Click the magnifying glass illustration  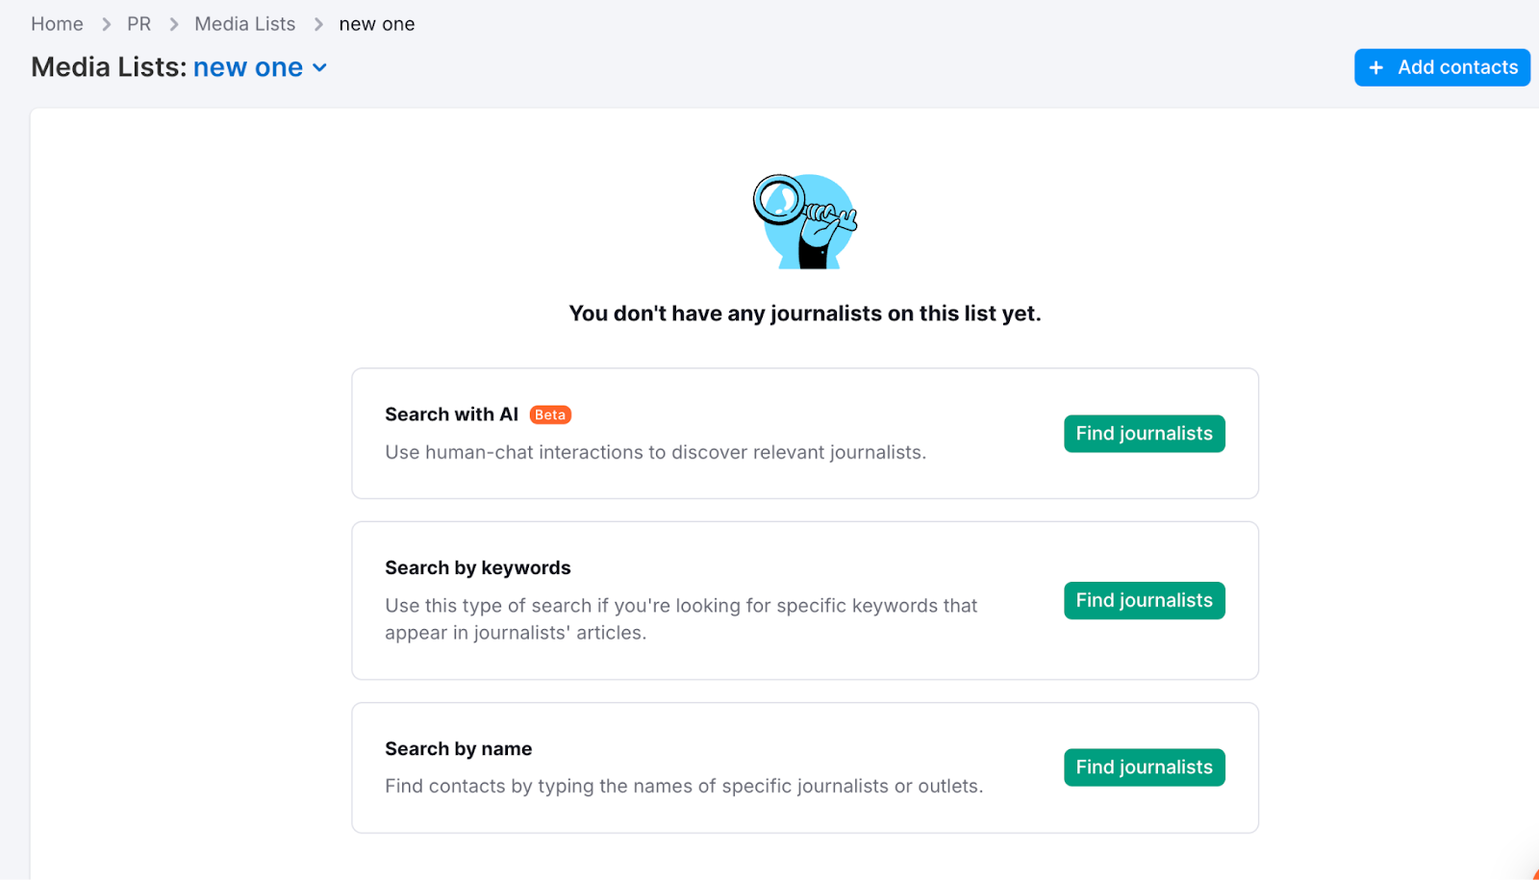805,220
